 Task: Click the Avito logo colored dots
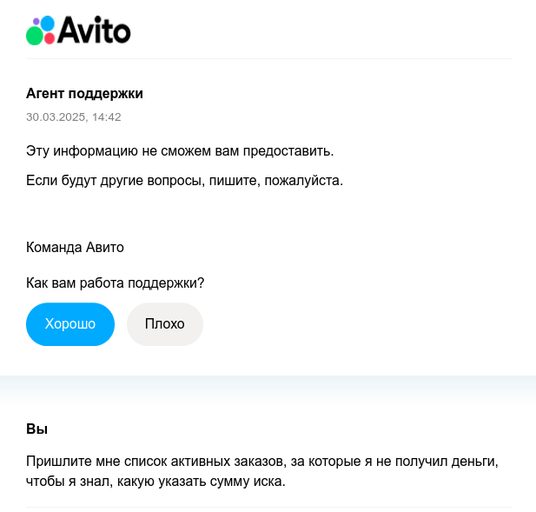tap(41, 30)
